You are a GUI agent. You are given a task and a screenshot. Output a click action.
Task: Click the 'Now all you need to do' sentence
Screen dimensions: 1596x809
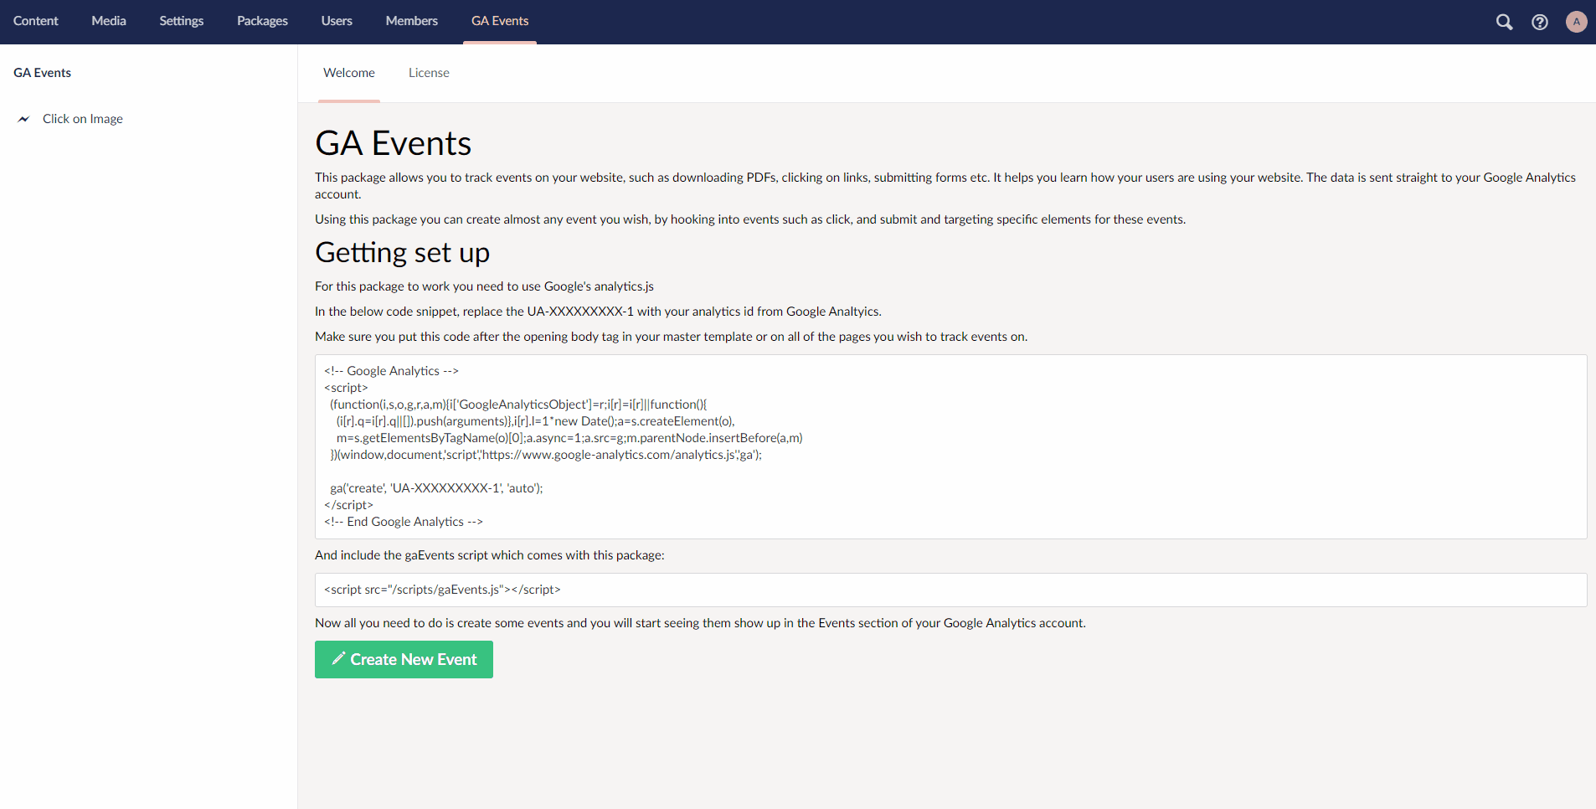click(700, 623)
